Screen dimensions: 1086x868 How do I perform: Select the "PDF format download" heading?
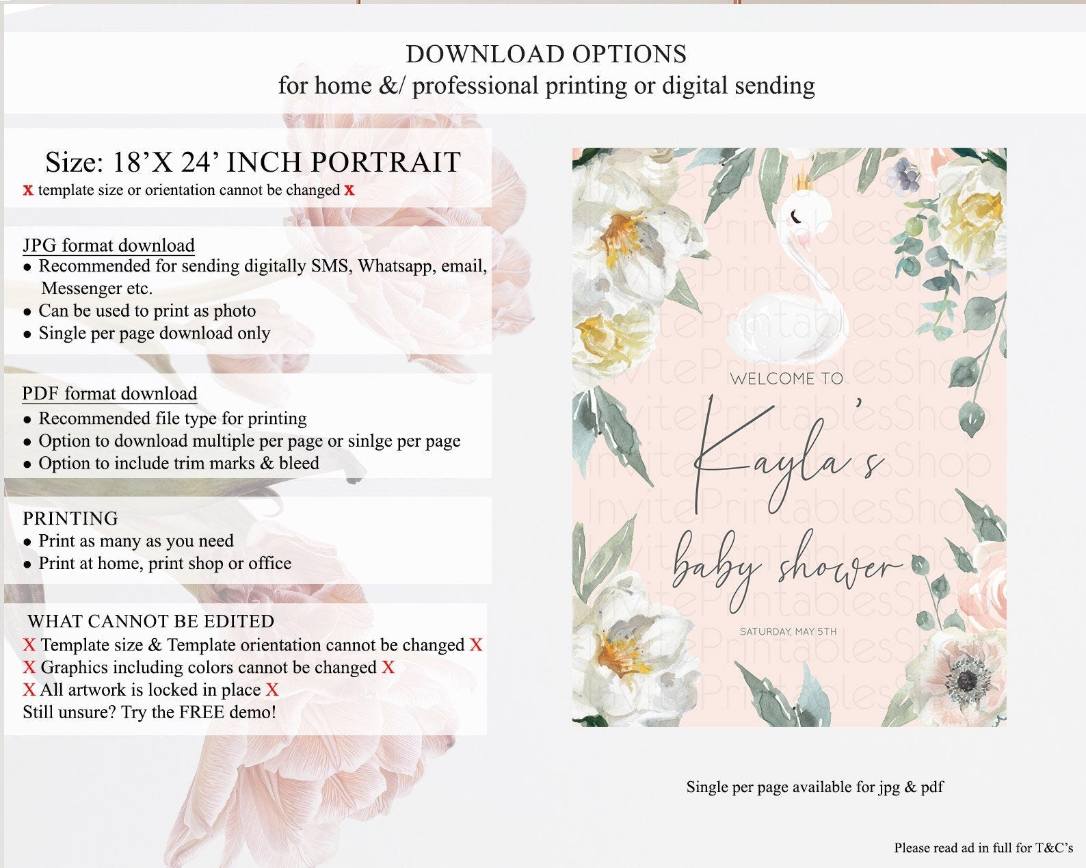pos(109,394)
